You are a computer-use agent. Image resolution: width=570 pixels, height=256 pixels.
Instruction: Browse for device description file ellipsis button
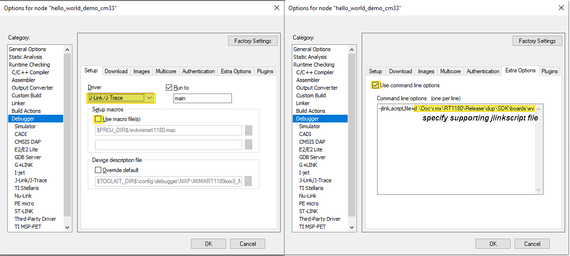tap(248, 181)
